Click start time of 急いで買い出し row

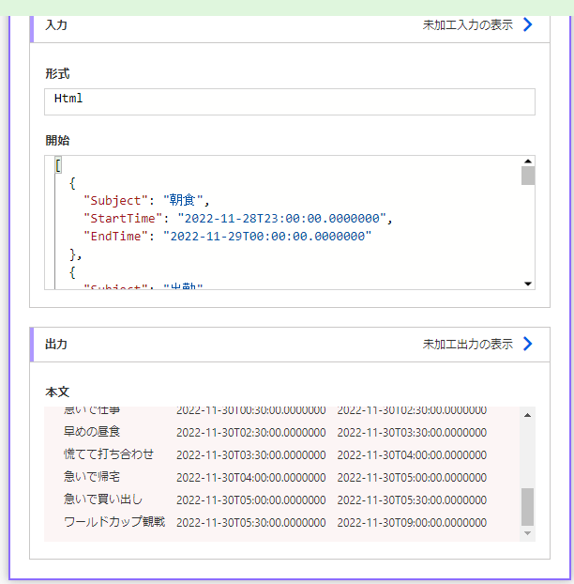pos(251,500)
